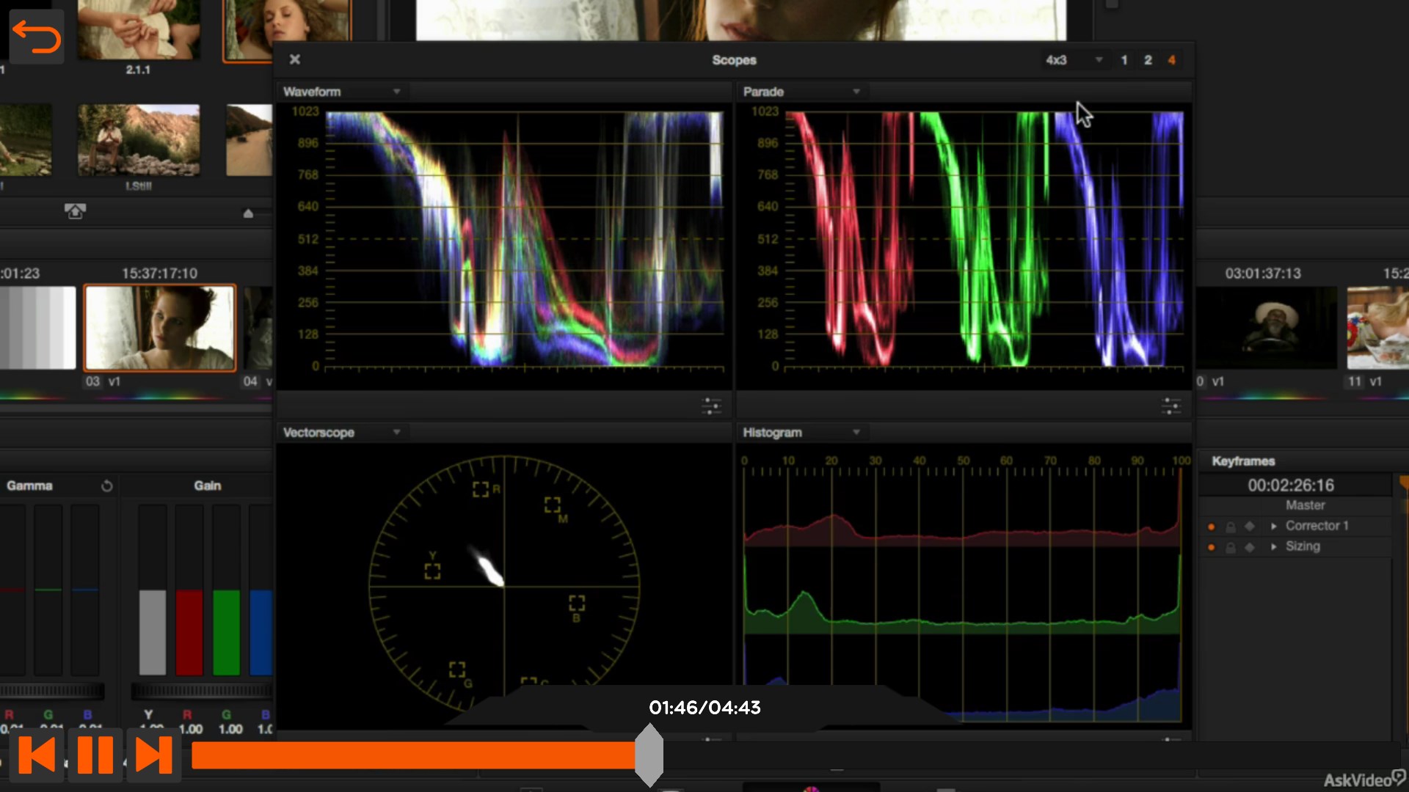Image resolution: width=1409 pixels, height=792 pixels.
Task: Click the Corrector 1 keyframe diamond icon
Action: [x=1250, y=527]
